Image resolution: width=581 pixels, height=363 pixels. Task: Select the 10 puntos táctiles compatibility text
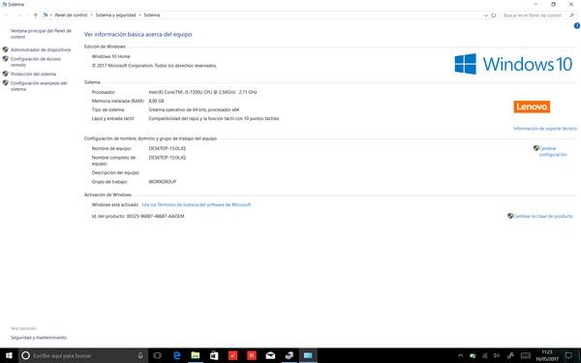pyautogui.click(x=214, y=118)
